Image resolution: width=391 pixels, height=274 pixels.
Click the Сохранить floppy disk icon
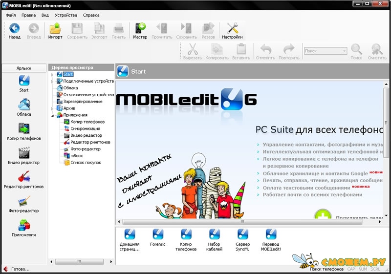[x=77, y=28]
